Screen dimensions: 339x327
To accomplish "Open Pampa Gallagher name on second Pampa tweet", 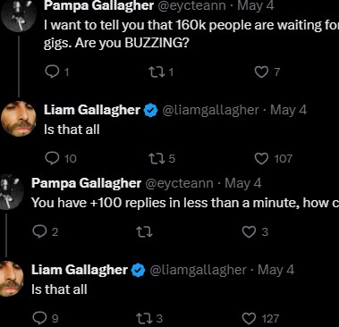I will pos(86,183).
